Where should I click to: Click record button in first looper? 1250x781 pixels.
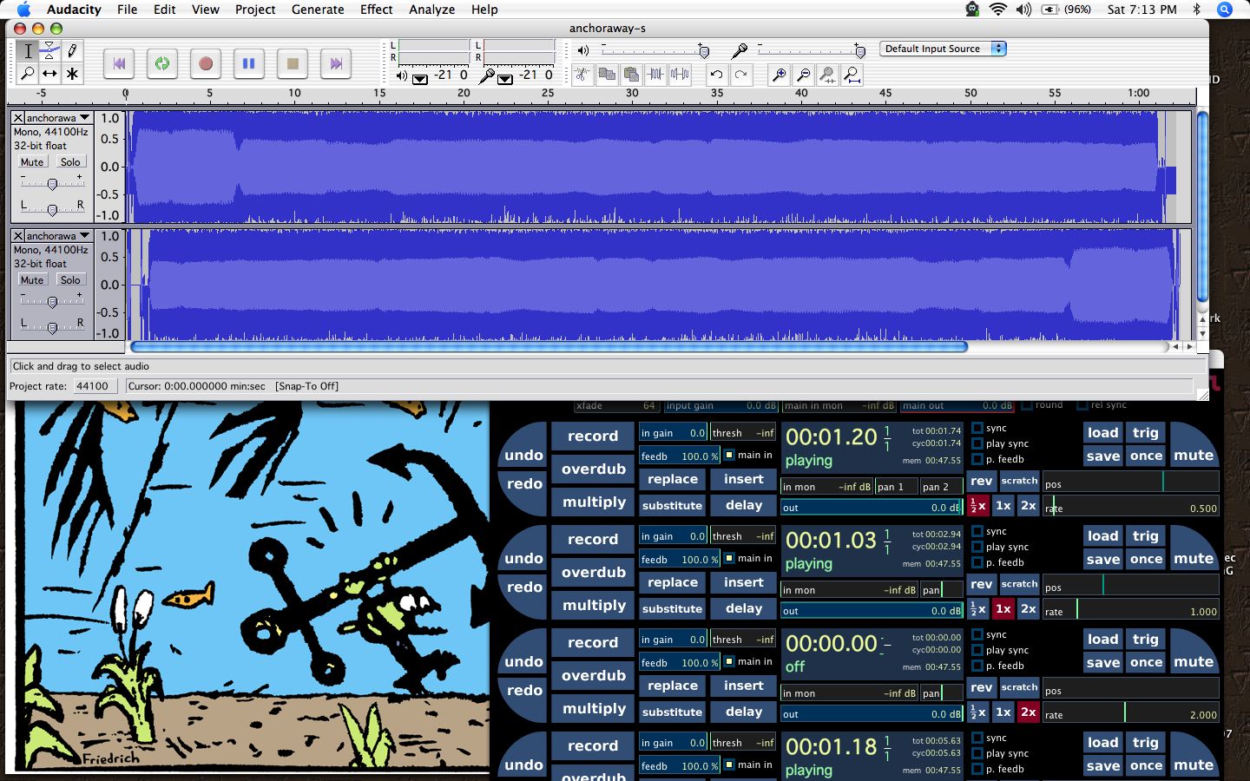click(x=593, y=436)
